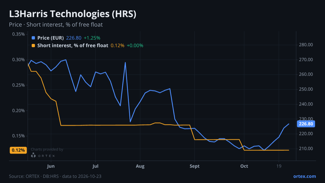325x183 pixels.
Task: Click the Jul label on time axis
Action: (95, 166)
